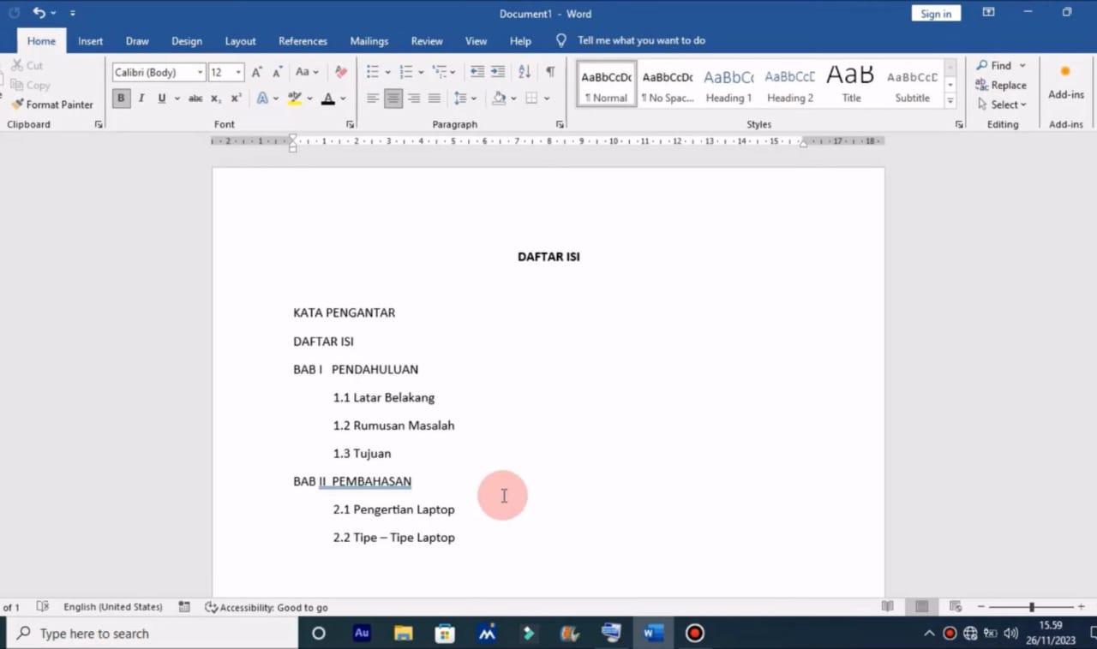1097x649 pixels.
Task: Click the Undo icon
Action: pos(39,13)
